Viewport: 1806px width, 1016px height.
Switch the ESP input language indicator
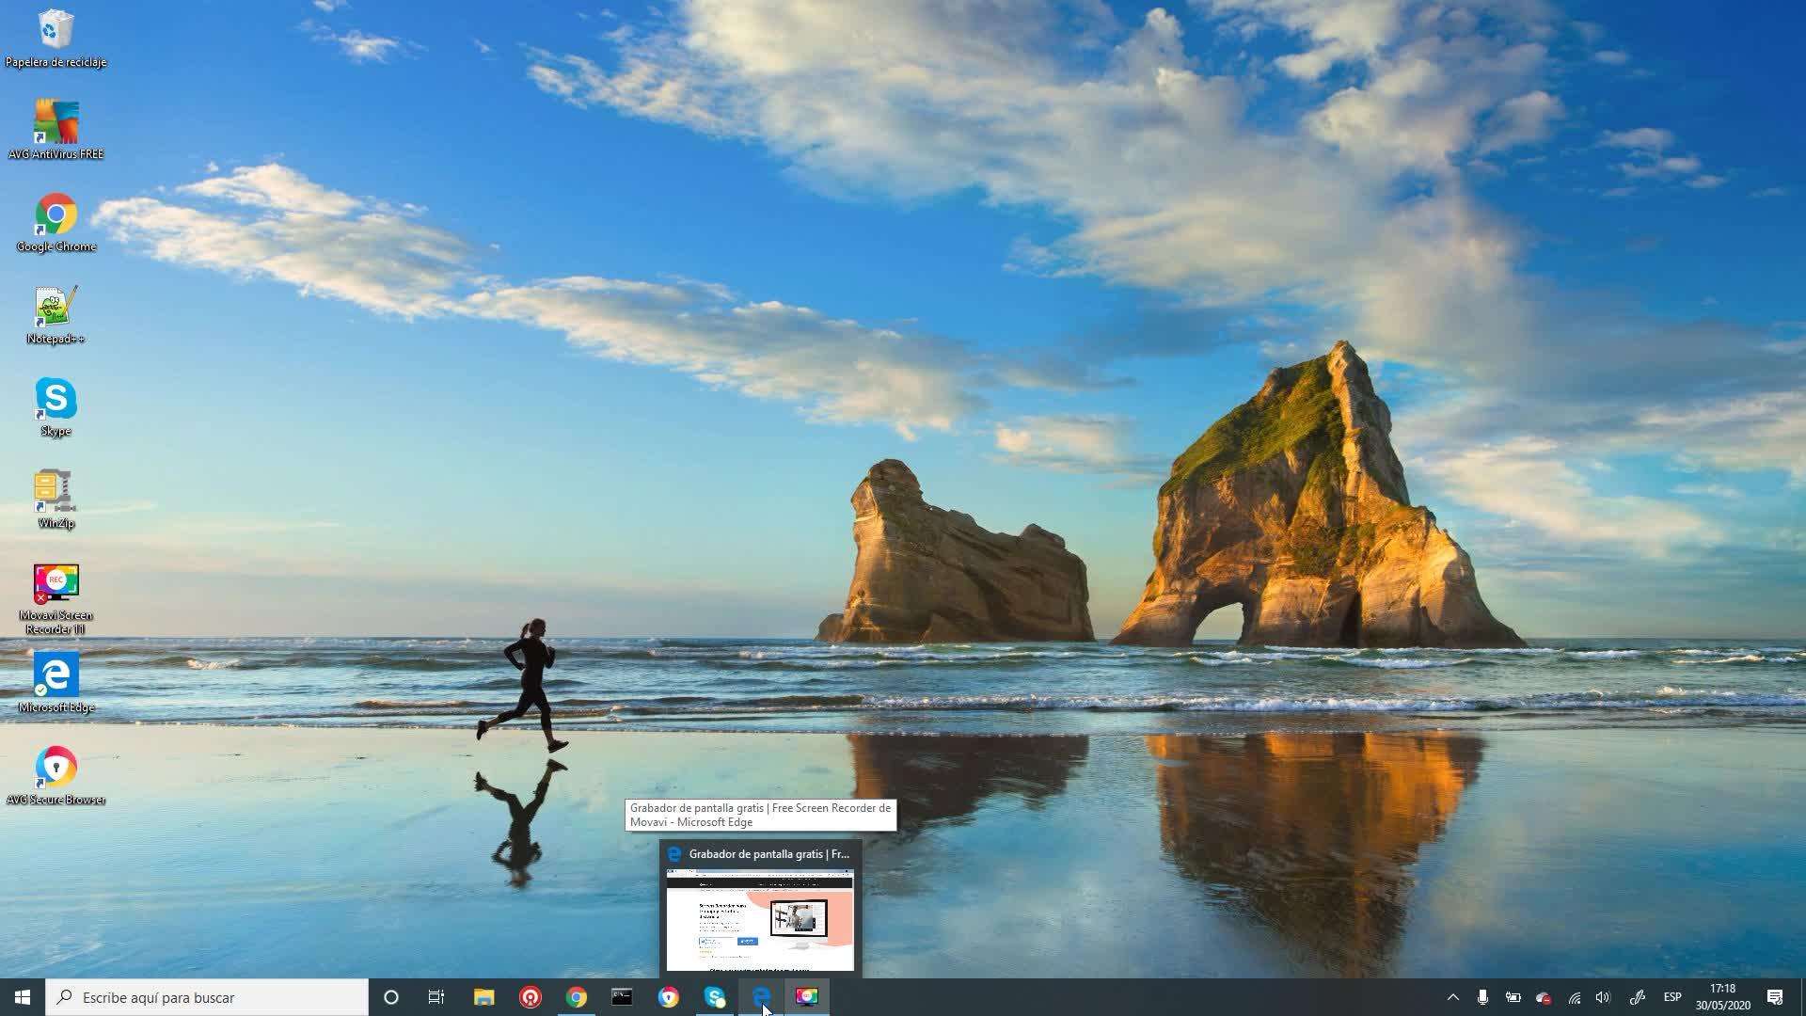click(x=1672, y=997)
